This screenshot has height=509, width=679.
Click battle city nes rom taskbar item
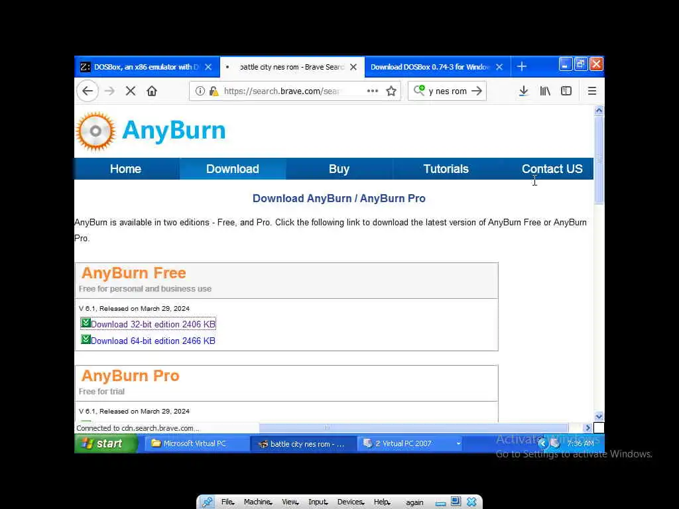coord(303,443)
